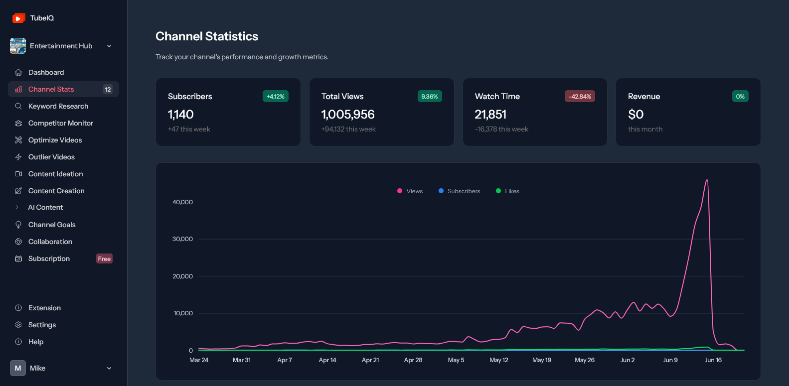Click the Keyword Research magnifier icon
Viewport: 789px width, 386px height.
coord(18,106)
